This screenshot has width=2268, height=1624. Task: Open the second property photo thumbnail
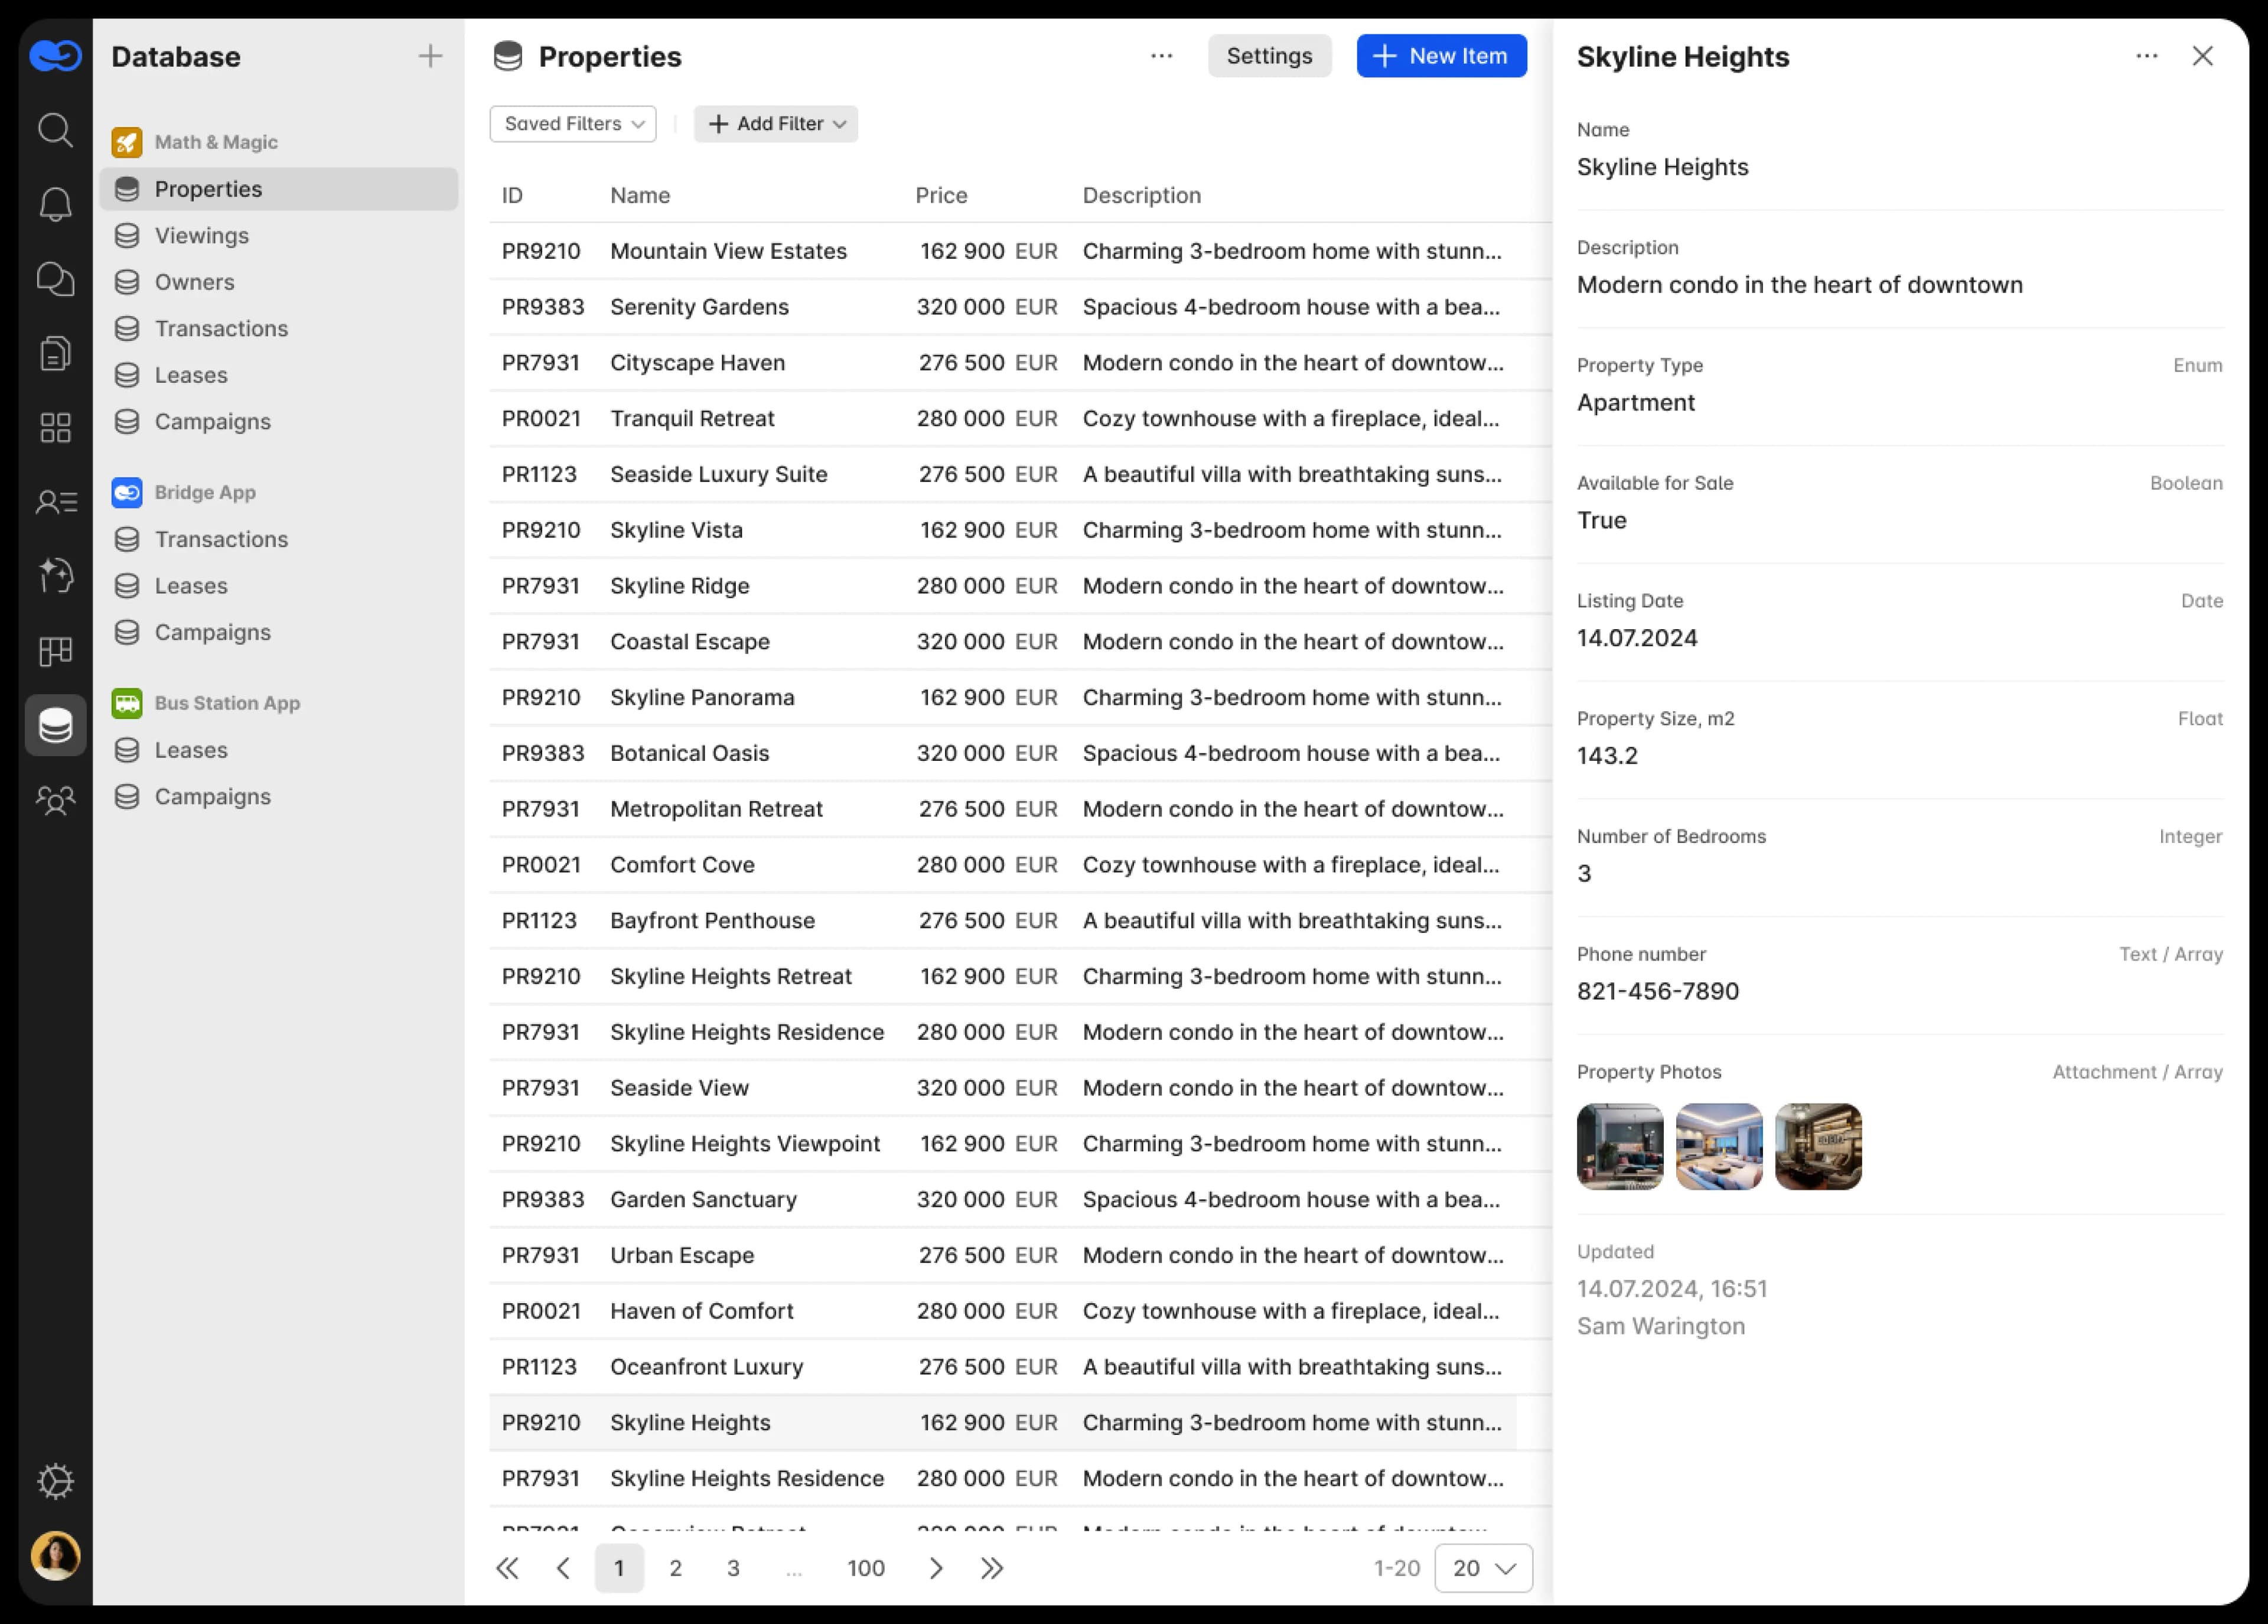(1718, 1146)
